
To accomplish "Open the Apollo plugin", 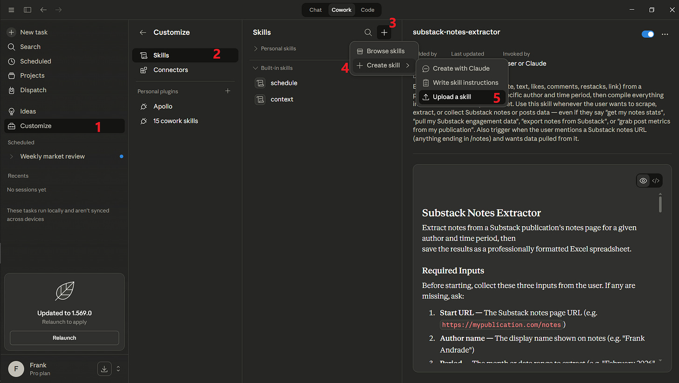I will point(185,106).
